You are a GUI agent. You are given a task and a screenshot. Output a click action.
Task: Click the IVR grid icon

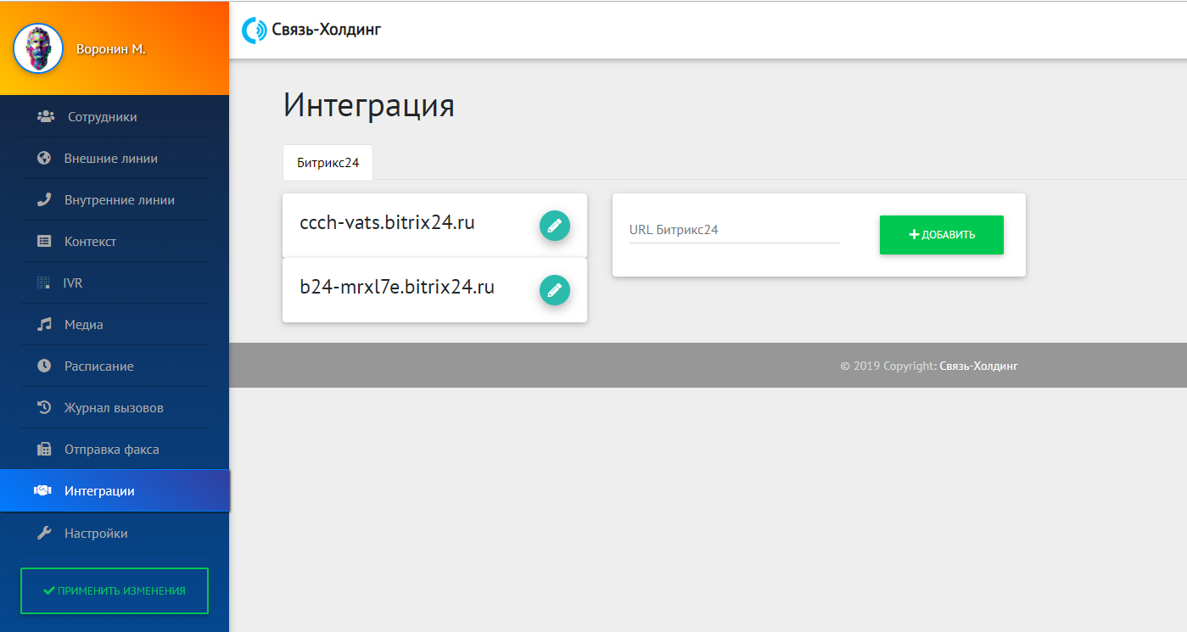pyautogui.click(x=44, y=283)
